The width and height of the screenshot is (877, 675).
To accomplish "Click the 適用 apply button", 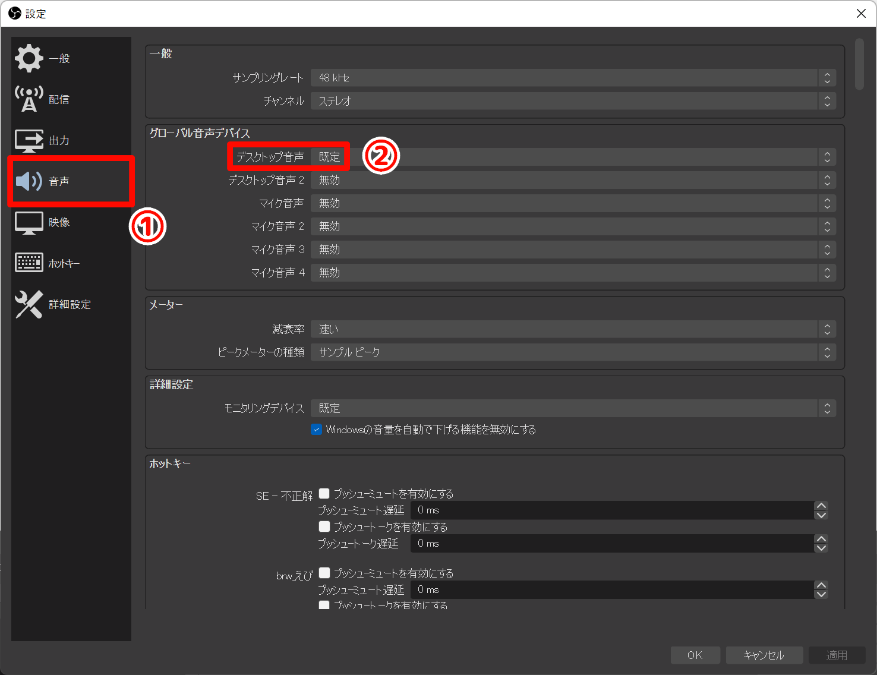I will point(837,655).
